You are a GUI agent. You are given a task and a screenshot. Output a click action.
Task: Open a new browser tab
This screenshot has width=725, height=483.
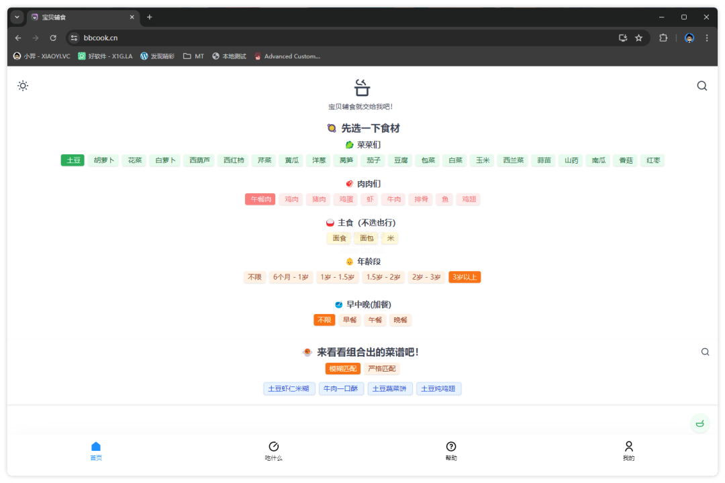[x=149, y=17]
